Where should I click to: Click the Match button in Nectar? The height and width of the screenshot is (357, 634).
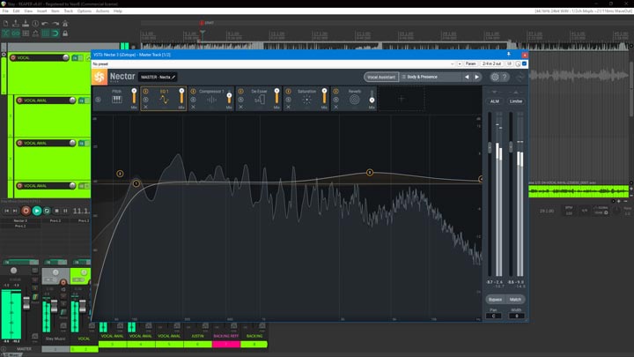coord(515,300)
